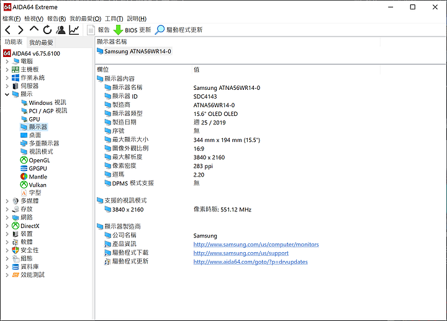Open the 報告(R) menu

click(56, 19)
